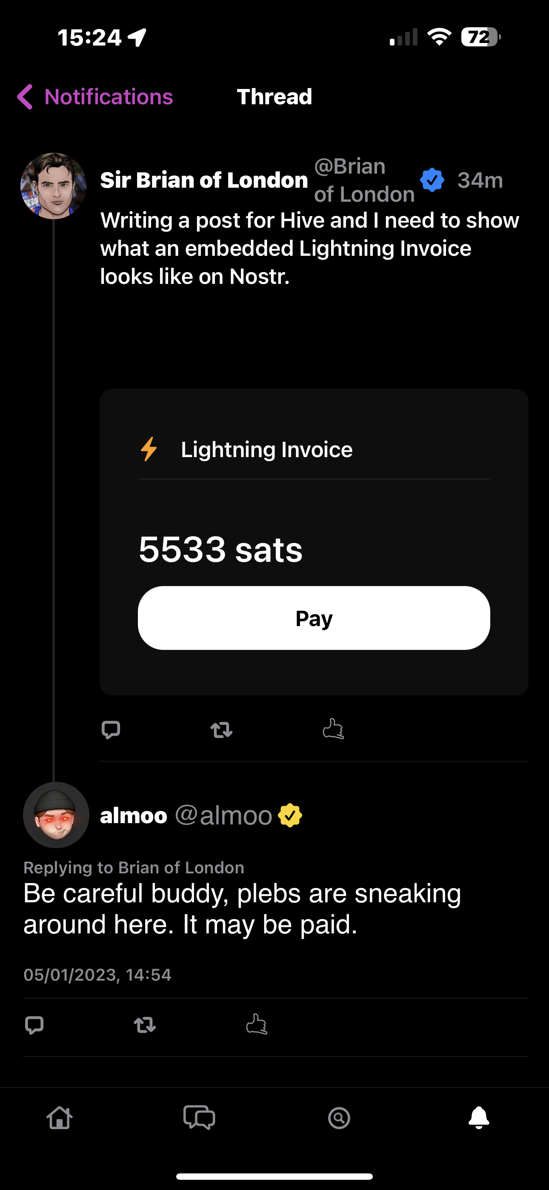Reply to almoo's comment
The height and width of the screenshot is (1190, 549).
click(x=34, y=1025)
